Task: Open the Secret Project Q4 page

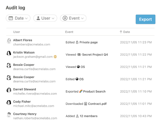Action: click(95, 55)
